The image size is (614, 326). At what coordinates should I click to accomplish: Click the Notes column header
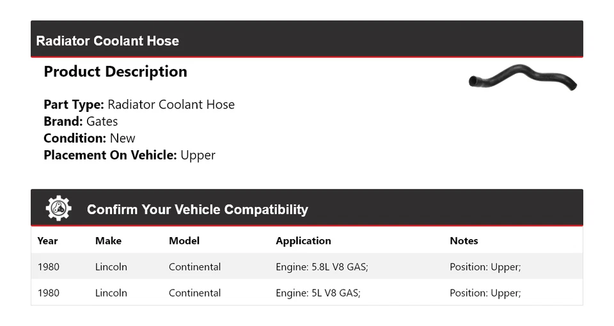coord(464,241)
